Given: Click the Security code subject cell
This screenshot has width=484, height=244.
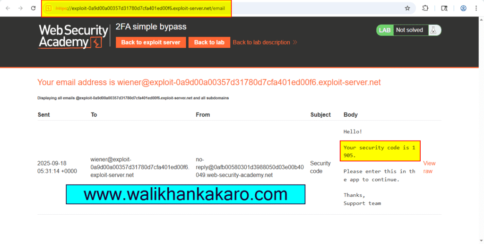Looking at the screenshot, I should 320,167.
